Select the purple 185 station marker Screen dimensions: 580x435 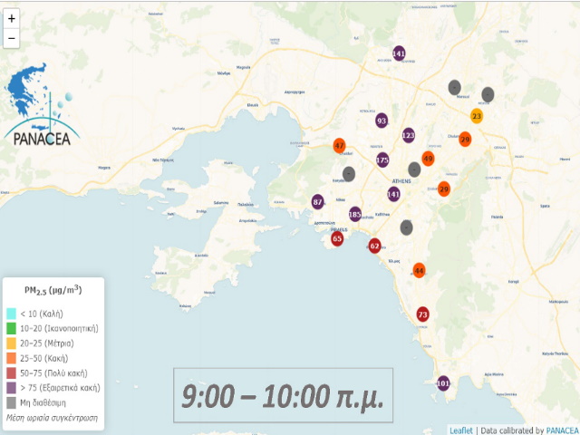(355, 214)
